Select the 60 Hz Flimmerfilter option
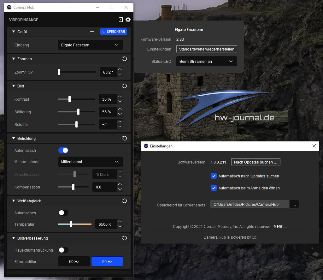 tap(107, 261)
